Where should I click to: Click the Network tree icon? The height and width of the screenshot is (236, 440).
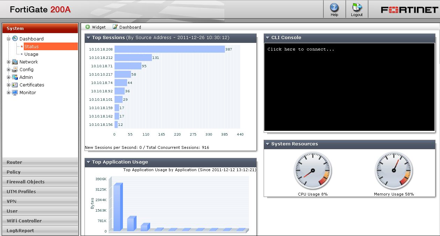point(15,62)
